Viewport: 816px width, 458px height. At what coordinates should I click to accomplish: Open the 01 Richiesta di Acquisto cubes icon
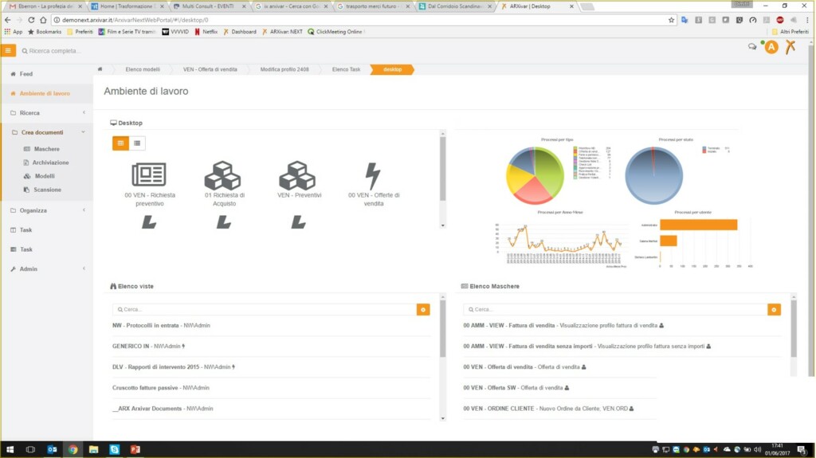(222, 174)
